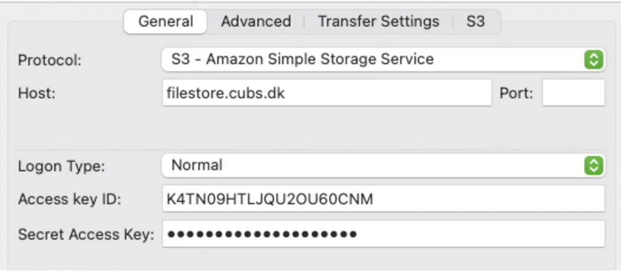
Task: Show the S3 tab
Action: pos(475,22)
